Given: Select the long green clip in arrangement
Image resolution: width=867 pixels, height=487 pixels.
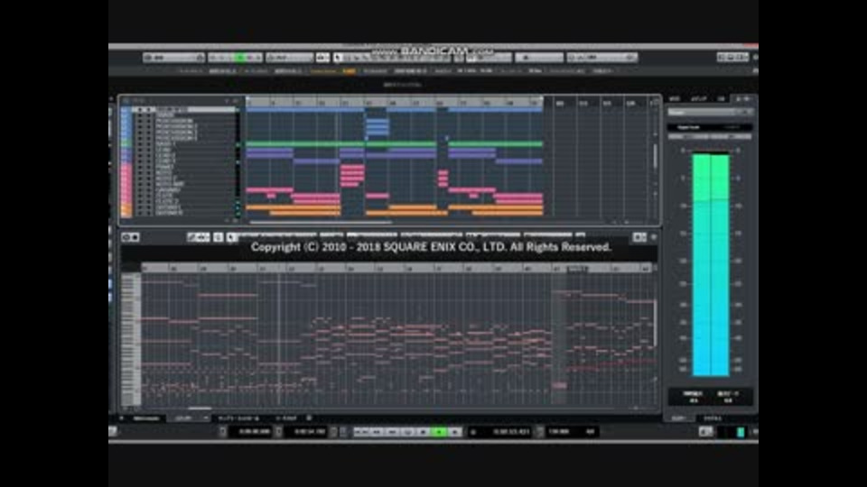Looking at the screenshot, I should point(340,144).
